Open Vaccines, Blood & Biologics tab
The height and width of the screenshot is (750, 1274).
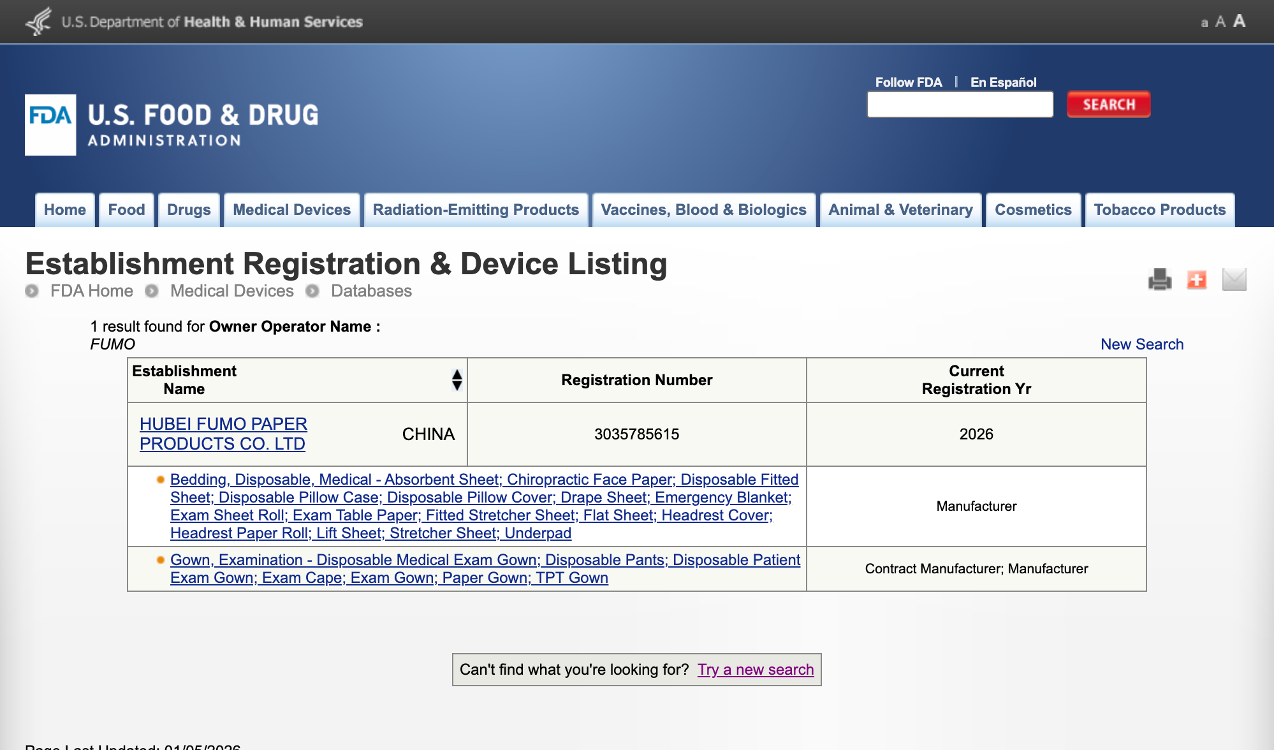point(704,210)
